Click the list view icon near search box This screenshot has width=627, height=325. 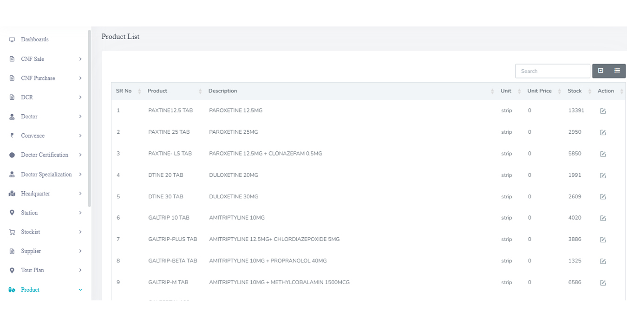click(x=616, y=71)
